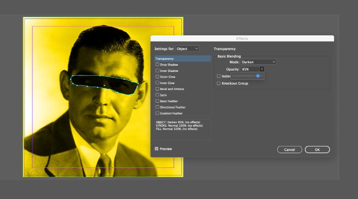Screen dimensions: 358x199
Task: Click the center point of the selected shape
Action: point(104,85)
